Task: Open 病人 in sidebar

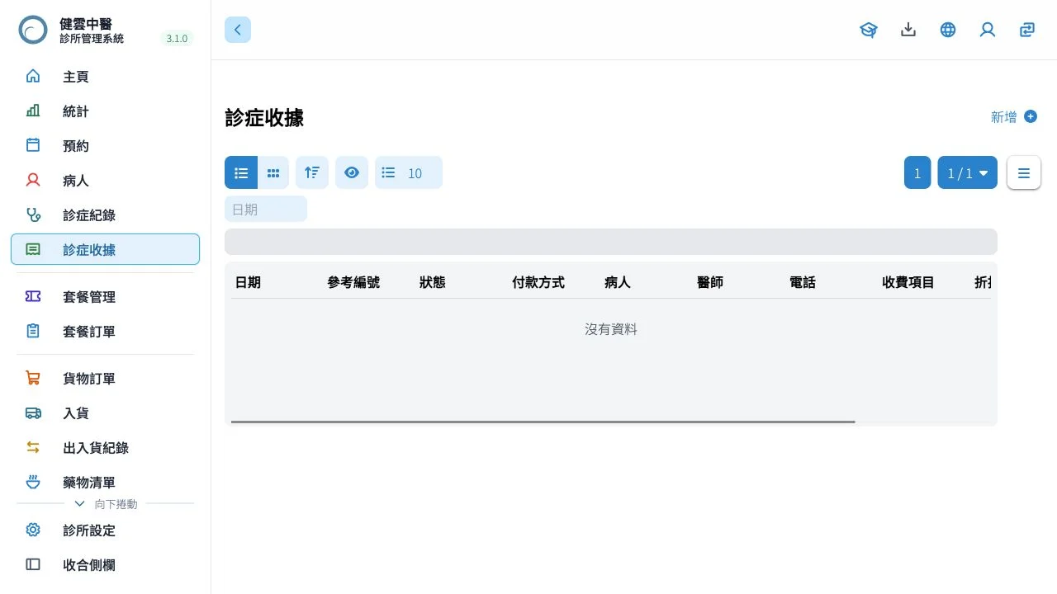Action: [105, 181]
